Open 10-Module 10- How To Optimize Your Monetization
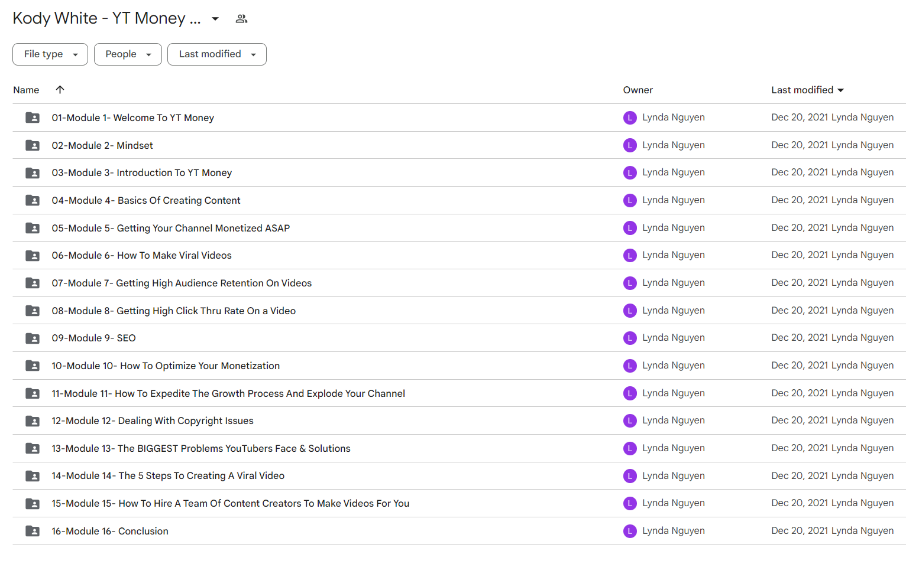The image size is (906, 564). click(x=166, y=366)
